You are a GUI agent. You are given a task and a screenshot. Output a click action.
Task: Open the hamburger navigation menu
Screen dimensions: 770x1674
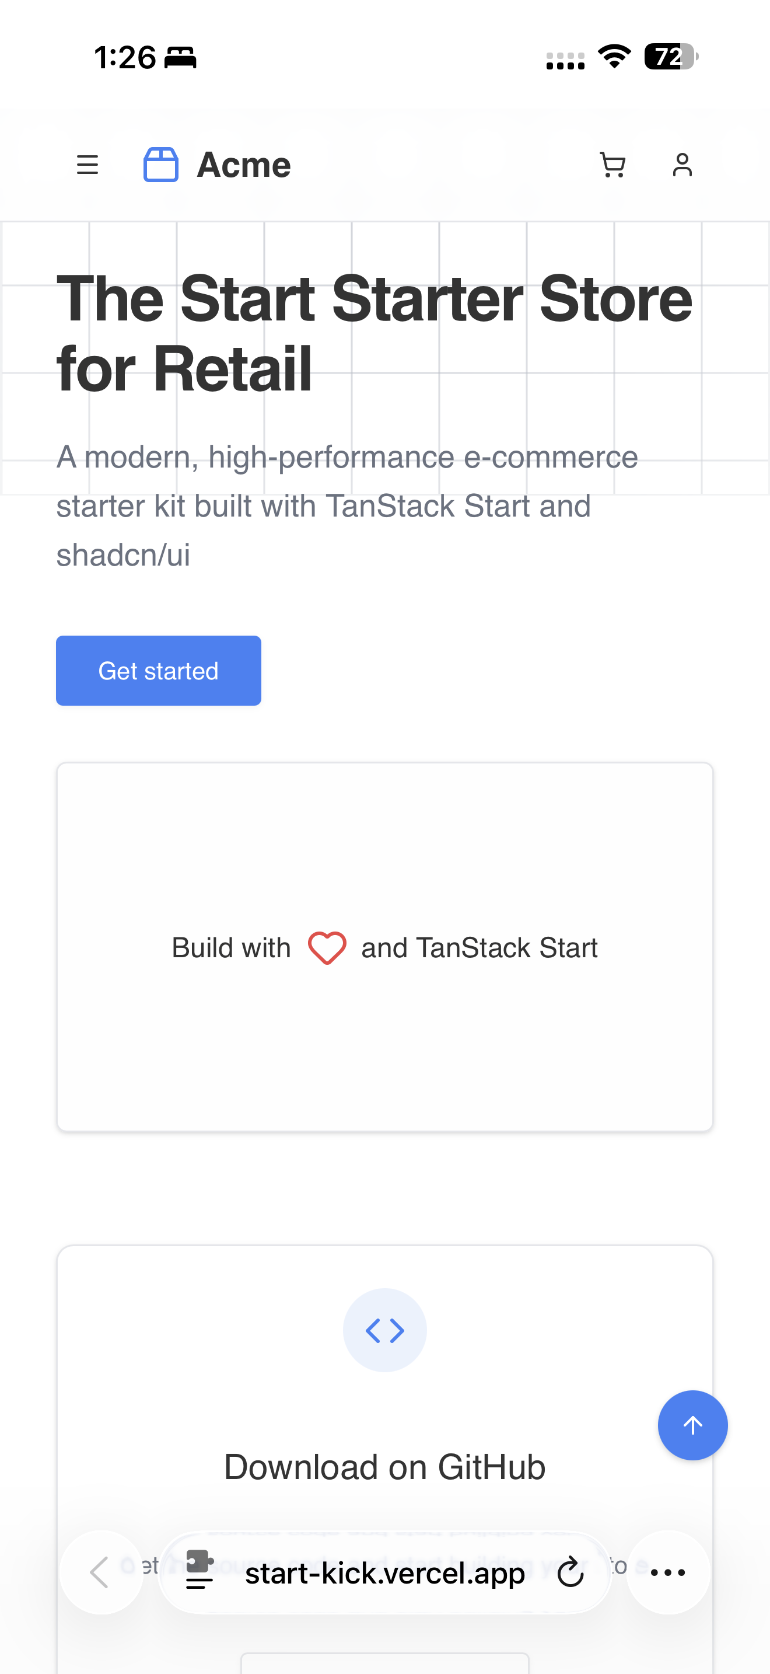point(87,165)
